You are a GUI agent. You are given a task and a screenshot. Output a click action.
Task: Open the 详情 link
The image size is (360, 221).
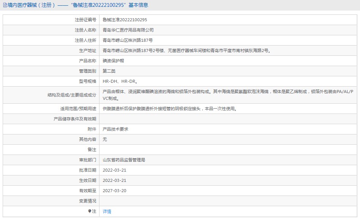pyautogui.click(x=107, y=212)
